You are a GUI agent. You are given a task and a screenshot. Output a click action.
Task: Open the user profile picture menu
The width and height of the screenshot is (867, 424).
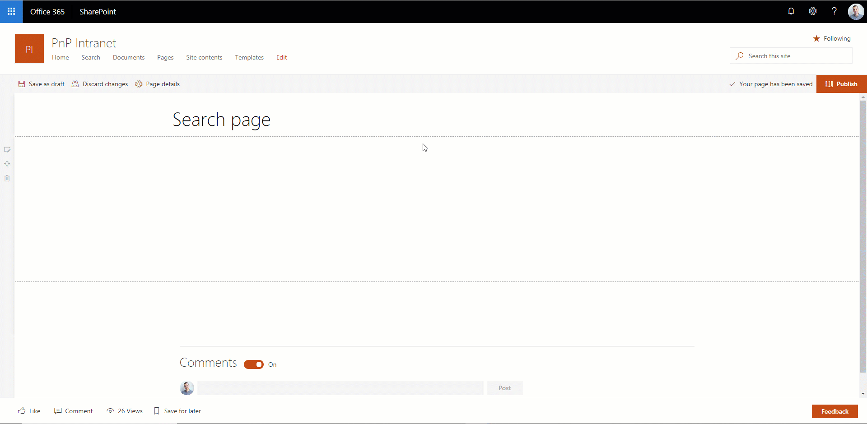click(x=856, y=11)
